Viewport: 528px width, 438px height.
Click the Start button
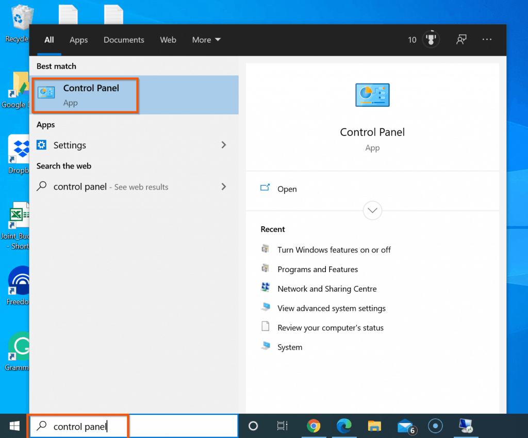point(13,426)
